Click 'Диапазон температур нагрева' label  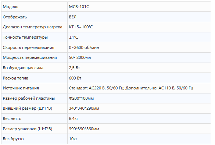click(32, 27)
